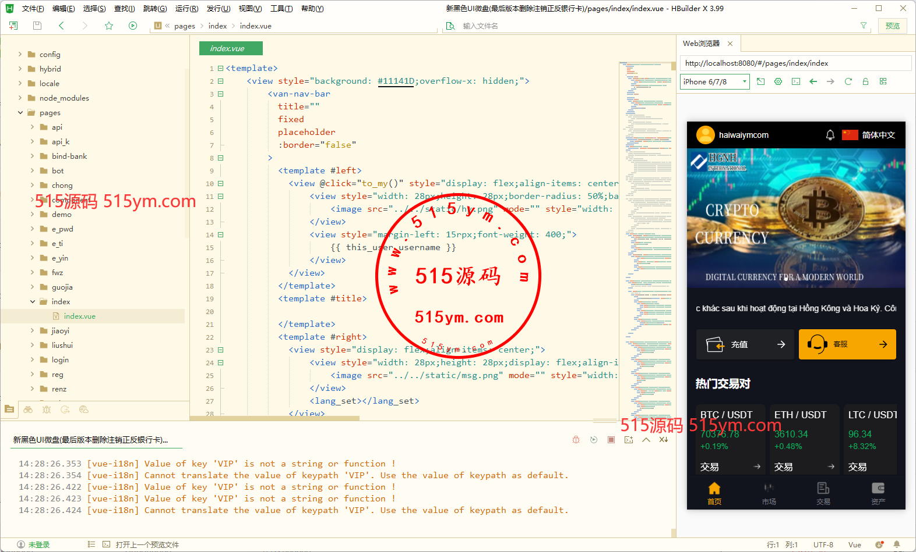The image size is (916, 552).
Task: Toggle the lock icon in the browser toolbar
Action: click(x=865, y=81)
